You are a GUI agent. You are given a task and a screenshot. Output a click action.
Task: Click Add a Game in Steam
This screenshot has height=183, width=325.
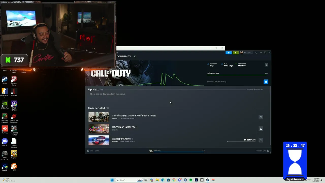point(93,151)
